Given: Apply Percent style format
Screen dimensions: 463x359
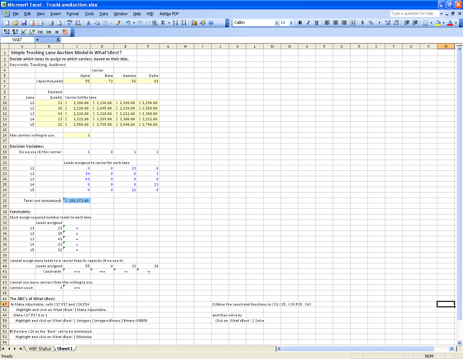Looking at the screenshot, I should point(371,23).
